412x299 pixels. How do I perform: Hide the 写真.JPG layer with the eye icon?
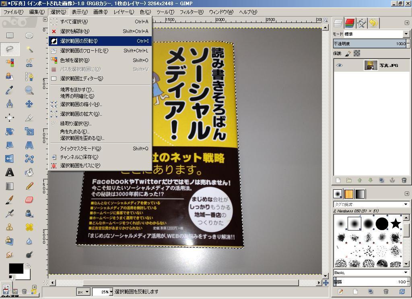tap(339, 65)
